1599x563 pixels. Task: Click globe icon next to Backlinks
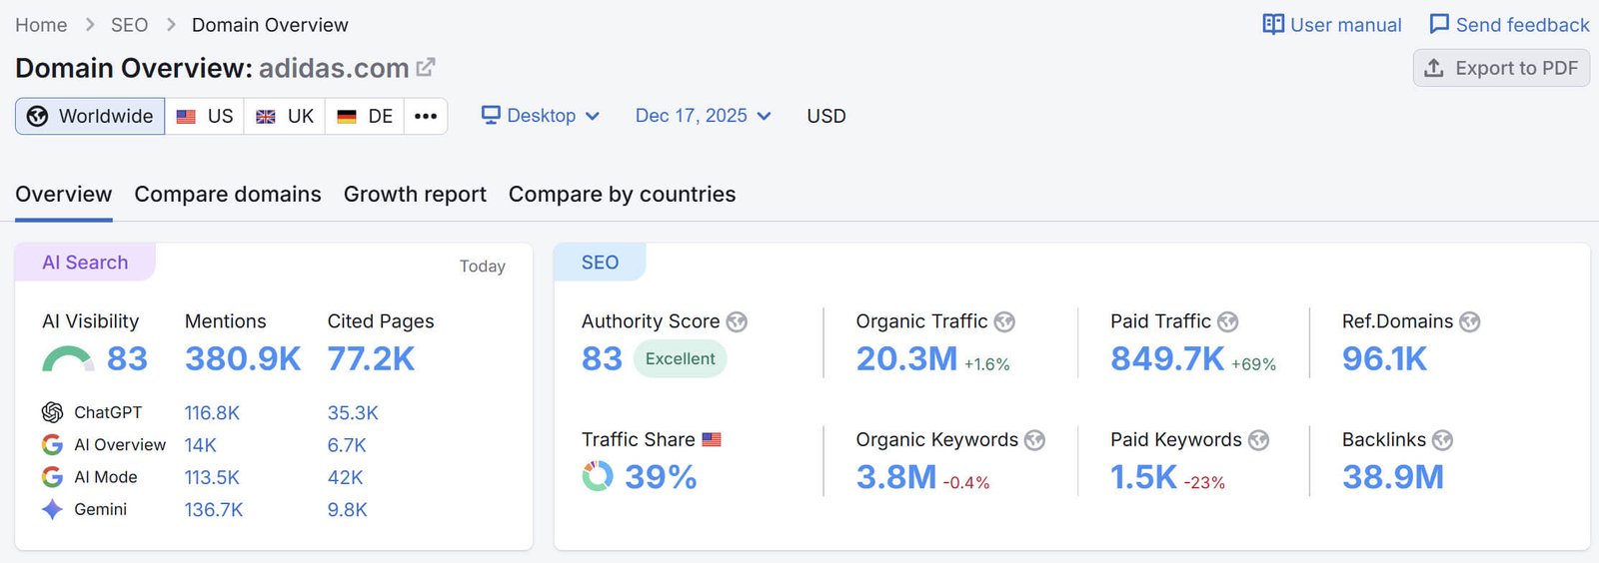[x=1442, y=440]
